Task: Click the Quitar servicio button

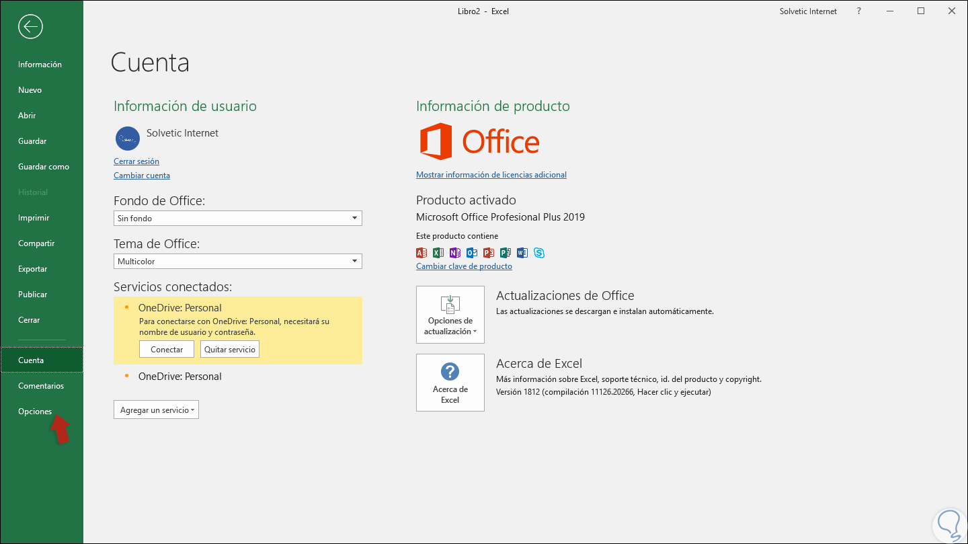Action: (x=229, y=349)
